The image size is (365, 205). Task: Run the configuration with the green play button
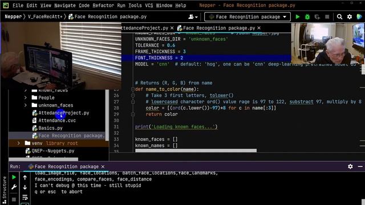tap(298, 17)
